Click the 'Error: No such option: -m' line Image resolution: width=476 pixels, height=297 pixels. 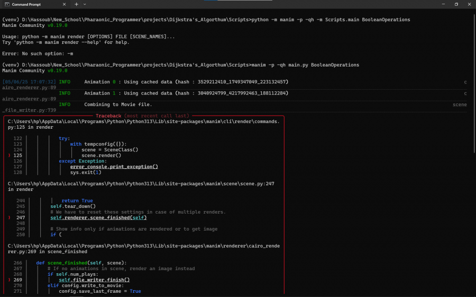(x=37, y=53)
